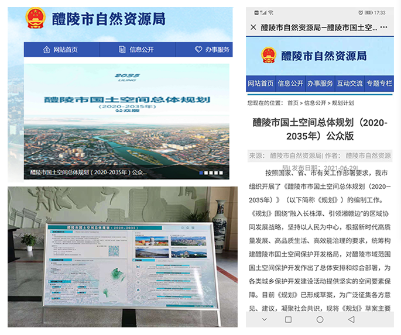The image size is (401, 335).
Task: Open the three-dot more menu on mobile
Action: tap(383, 27)
